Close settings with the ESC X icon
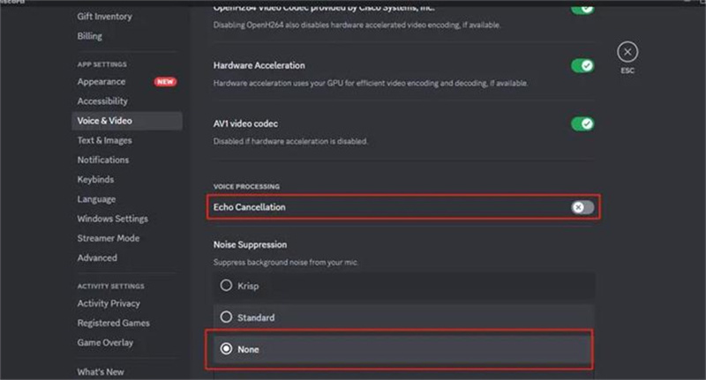The width and height of the screenshot is (706, 380). pyautogui.click(x=627, y=52)
